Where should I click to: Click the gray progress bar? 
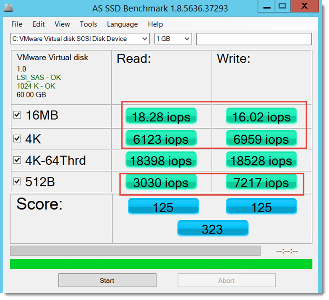(x=135, y=251)
